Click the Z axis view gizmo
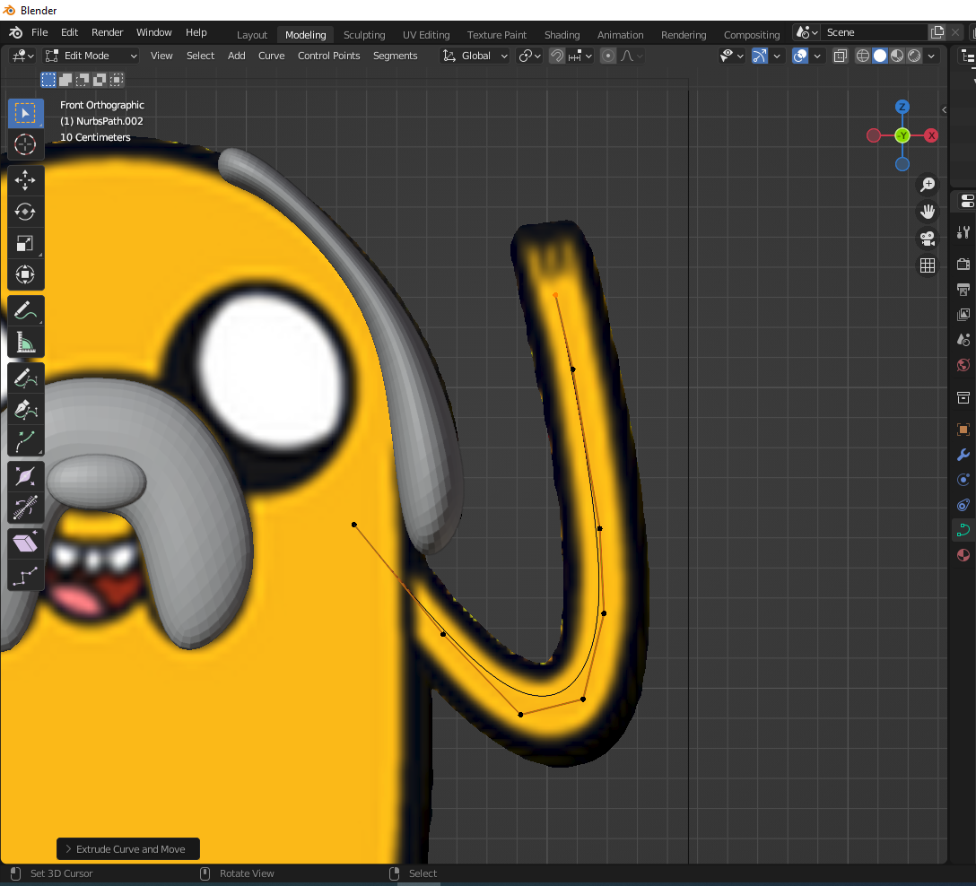The width and height of the screenshot is (976, 886). click(902, 107)
